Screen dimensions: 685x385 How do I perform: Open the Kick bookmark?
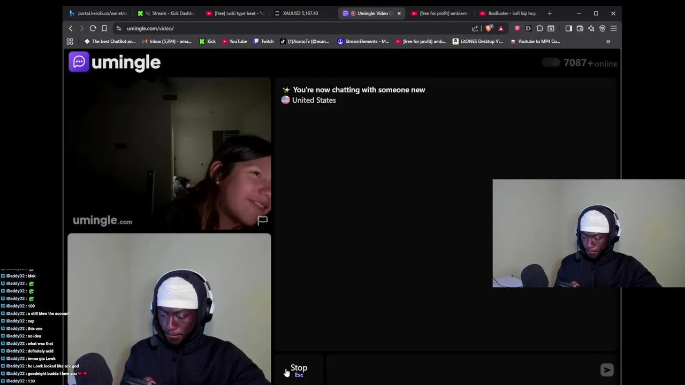[207, 41]
